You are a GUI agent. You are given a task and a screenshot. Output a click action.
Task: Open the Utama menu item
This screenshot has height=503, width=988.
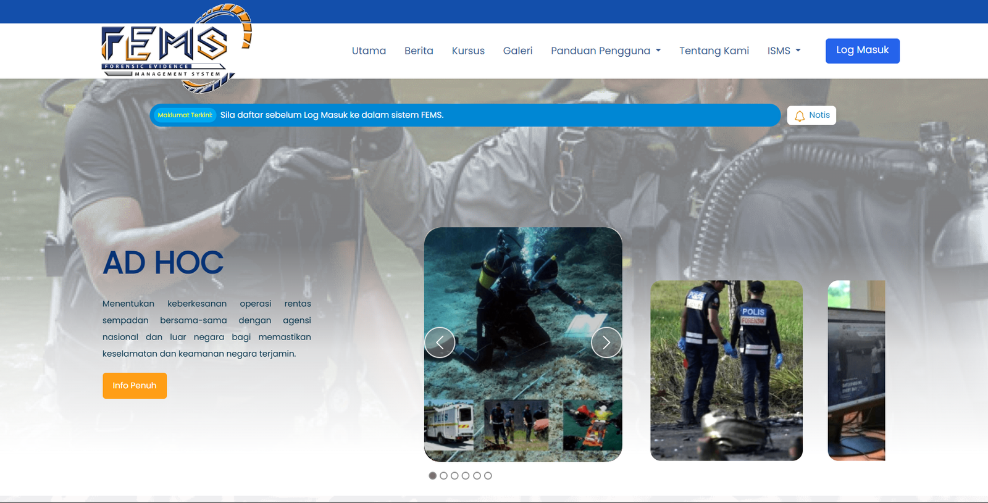369,51
